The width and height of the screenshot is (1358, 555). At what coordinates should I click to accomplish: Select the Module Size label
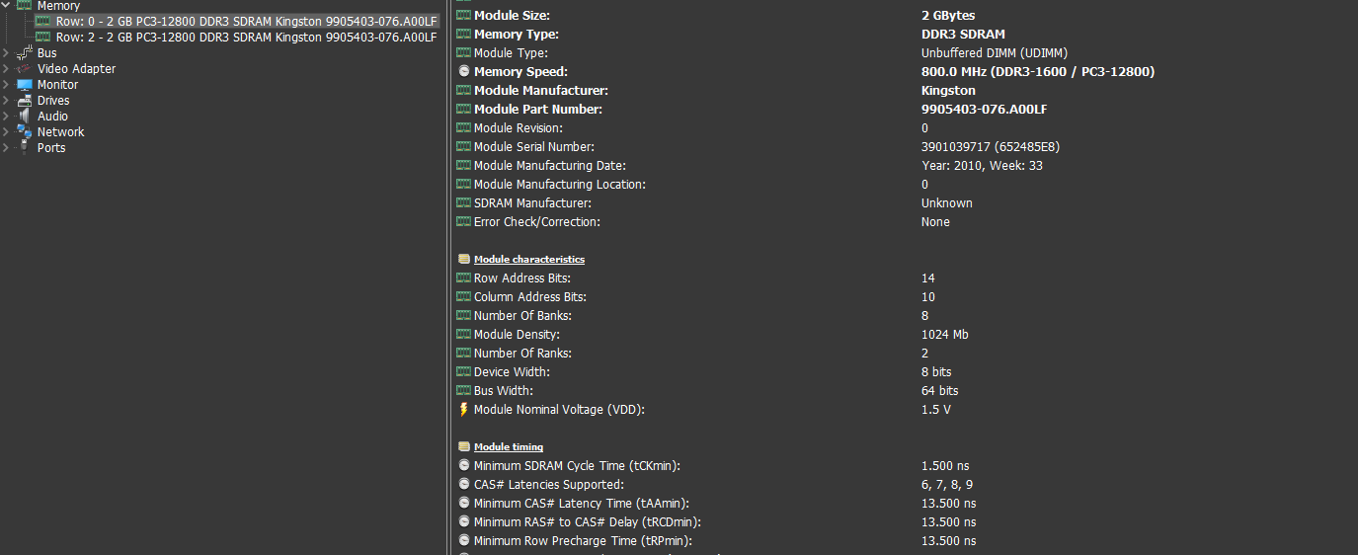(513, 16)
